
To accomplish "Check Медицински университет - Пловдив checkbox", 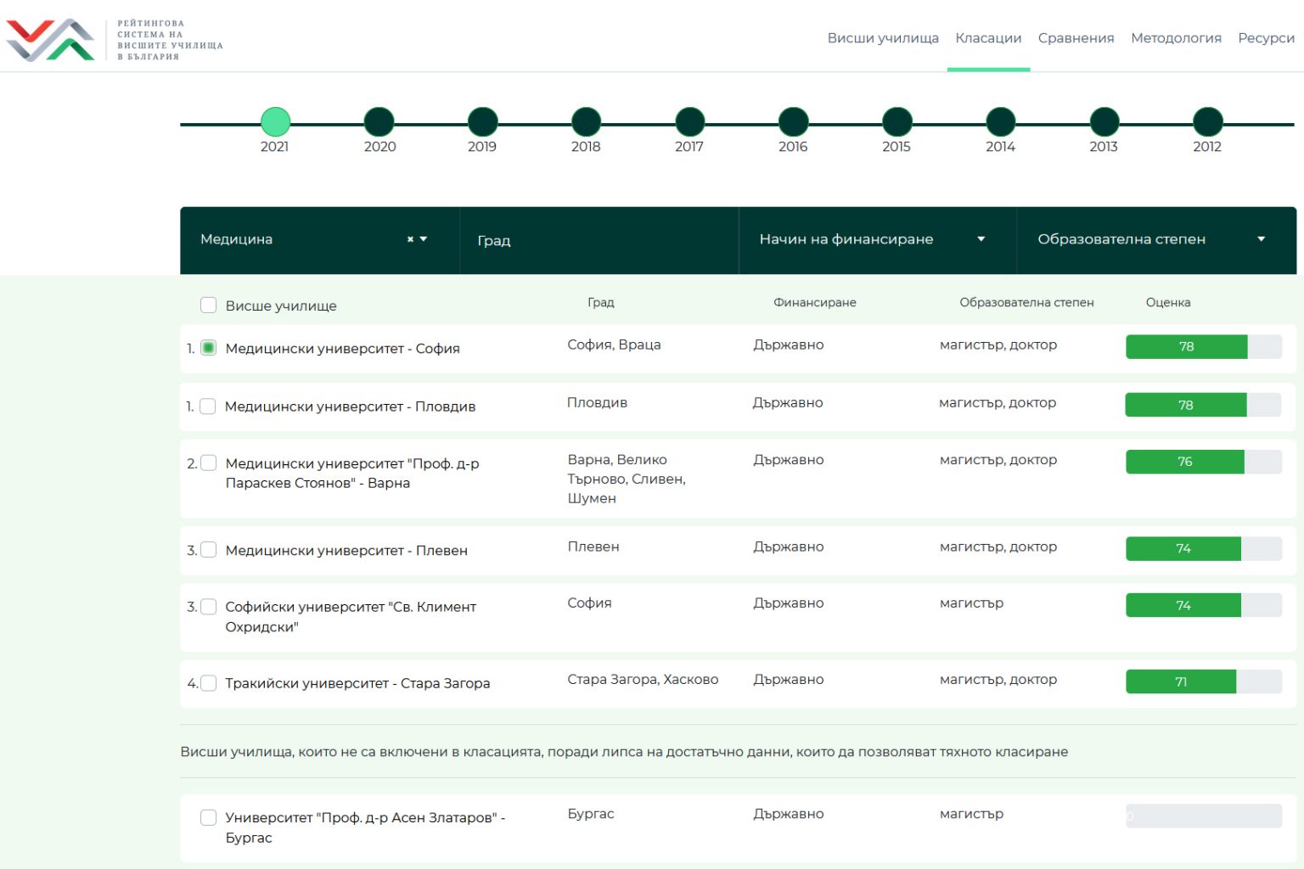I will coord(207,406).
